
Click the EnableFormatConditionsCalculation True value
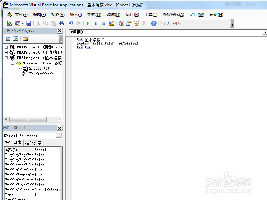47,175
